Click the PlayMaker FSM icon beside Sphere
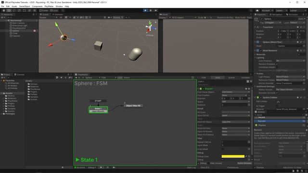 [x=35, y=31]
